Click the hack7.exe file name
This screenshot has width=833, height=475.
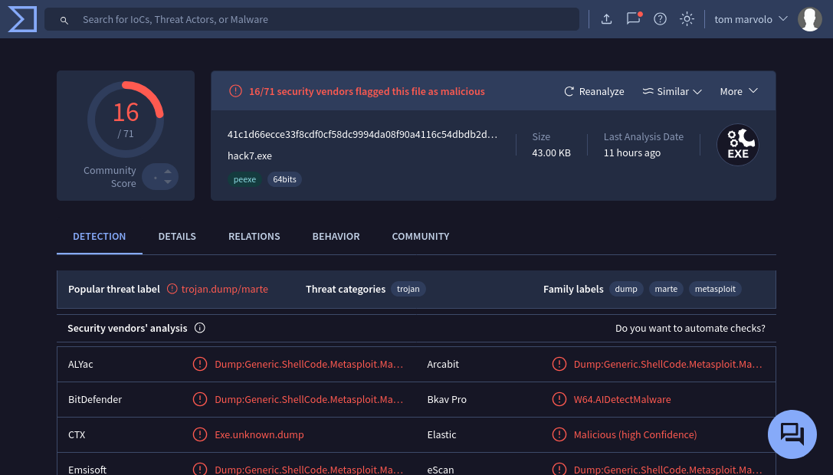[x=250, y=156]
